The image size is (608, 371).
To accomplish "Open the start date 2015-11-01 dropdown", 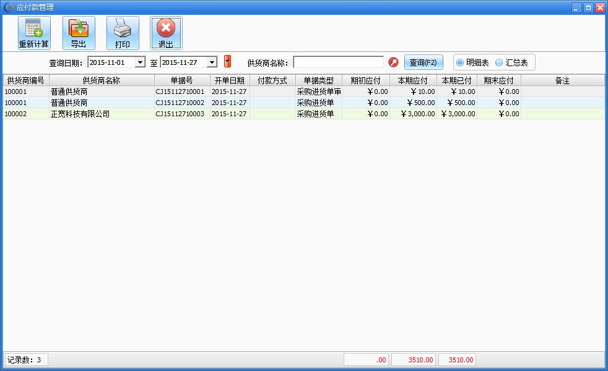I will [140, 62].
